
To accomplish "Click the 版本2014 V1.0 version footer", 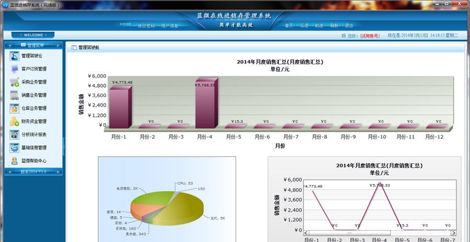I will 33,171.
